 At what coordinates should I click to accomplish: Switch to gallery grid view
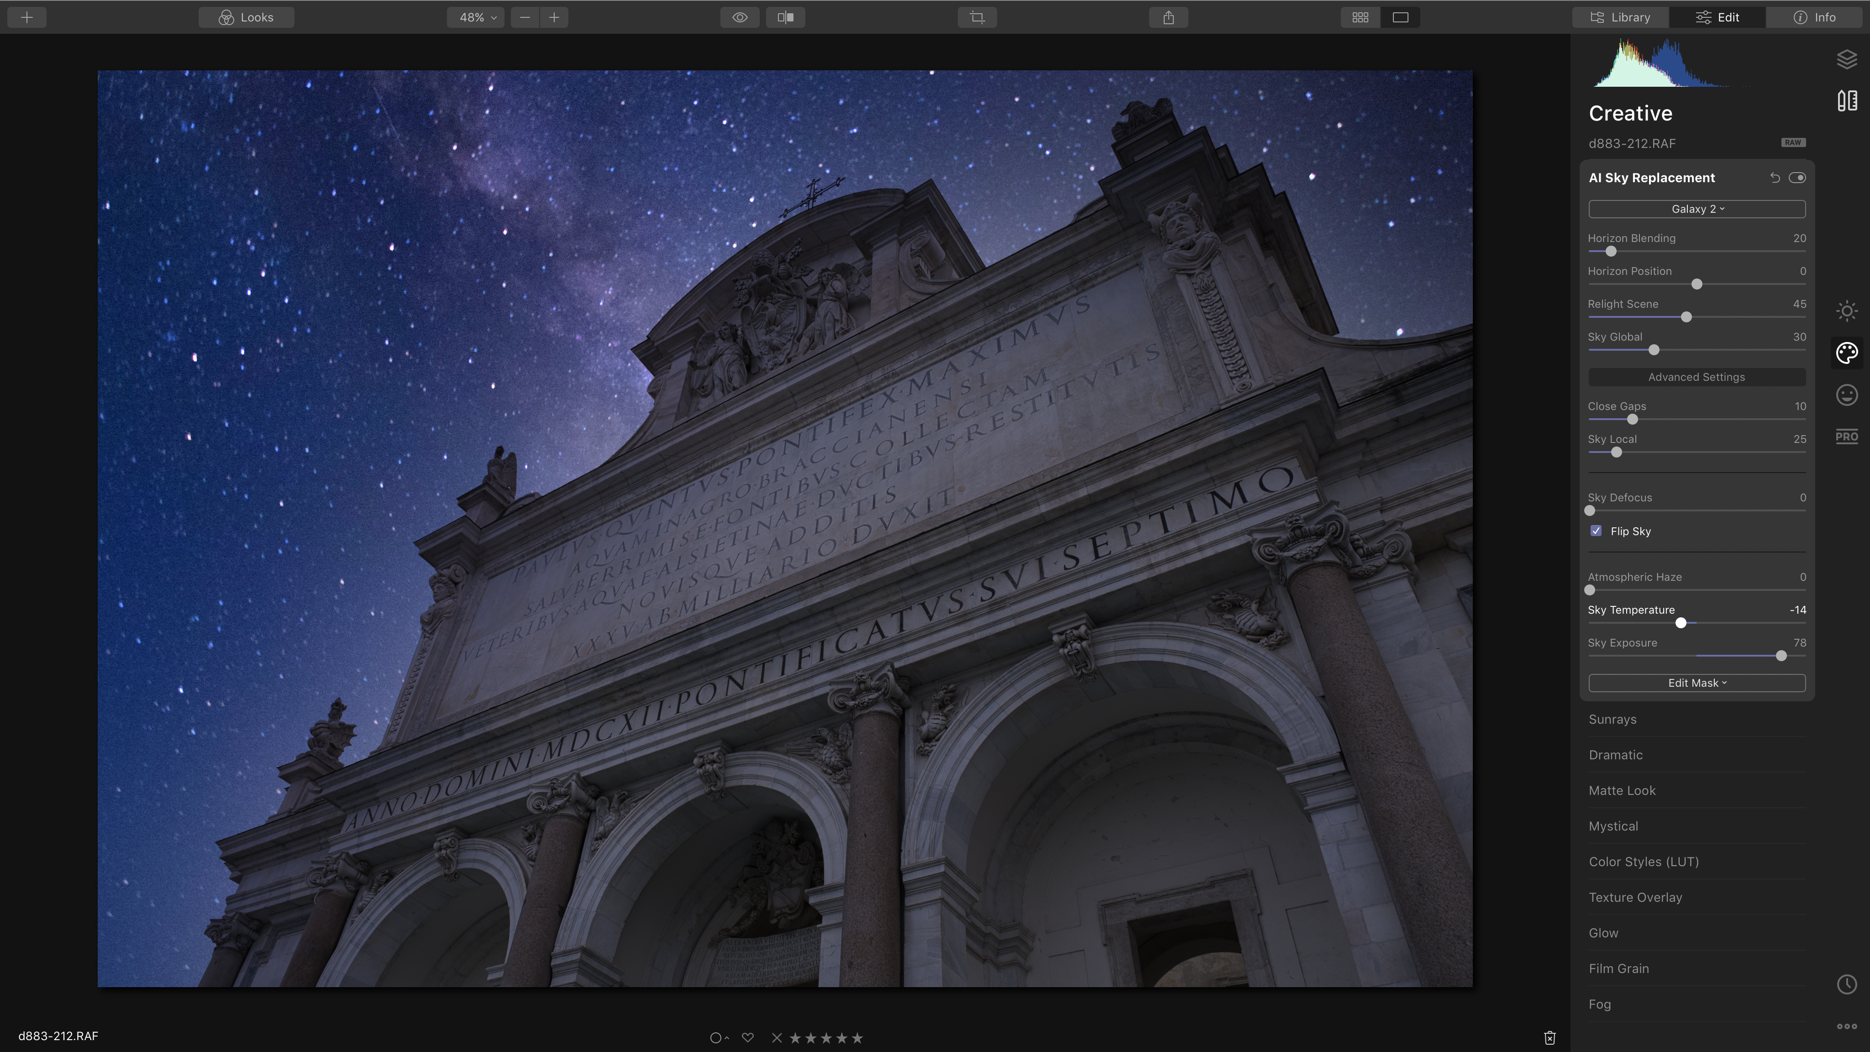[1360, 17]
